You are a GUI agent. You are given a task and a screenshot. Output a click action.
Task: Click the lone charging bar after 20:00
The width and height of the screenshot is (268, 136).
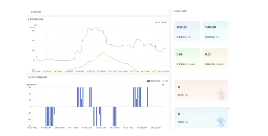tap(147, 97)
